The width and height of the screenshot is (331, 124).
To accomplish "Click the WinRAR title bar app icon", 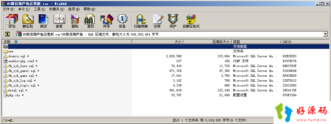I will click(x=3, y=4).
